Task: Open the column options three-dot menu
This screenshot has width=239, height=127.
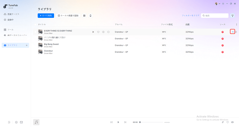Action: (x=237, y=24)
